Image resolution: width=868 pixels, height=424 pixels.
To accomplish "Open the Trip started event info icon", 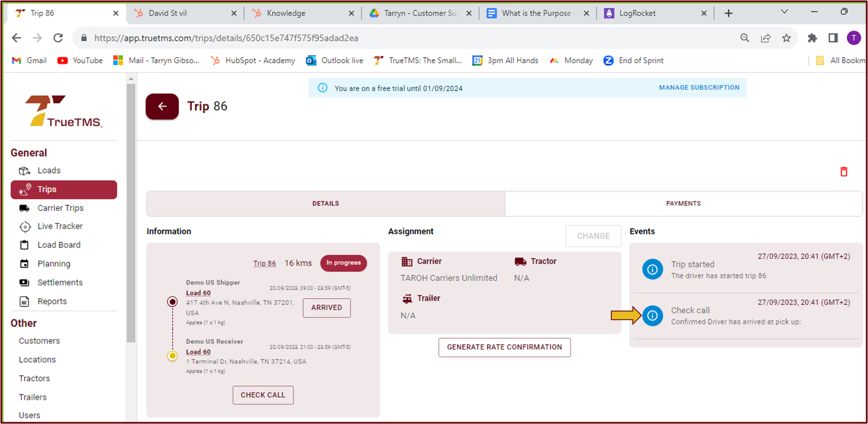I will pos(652,269).
